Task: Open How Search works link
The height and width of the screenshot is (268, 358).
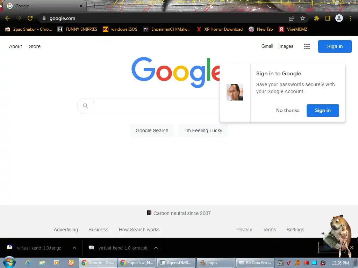Action: [x=139, y=230]
